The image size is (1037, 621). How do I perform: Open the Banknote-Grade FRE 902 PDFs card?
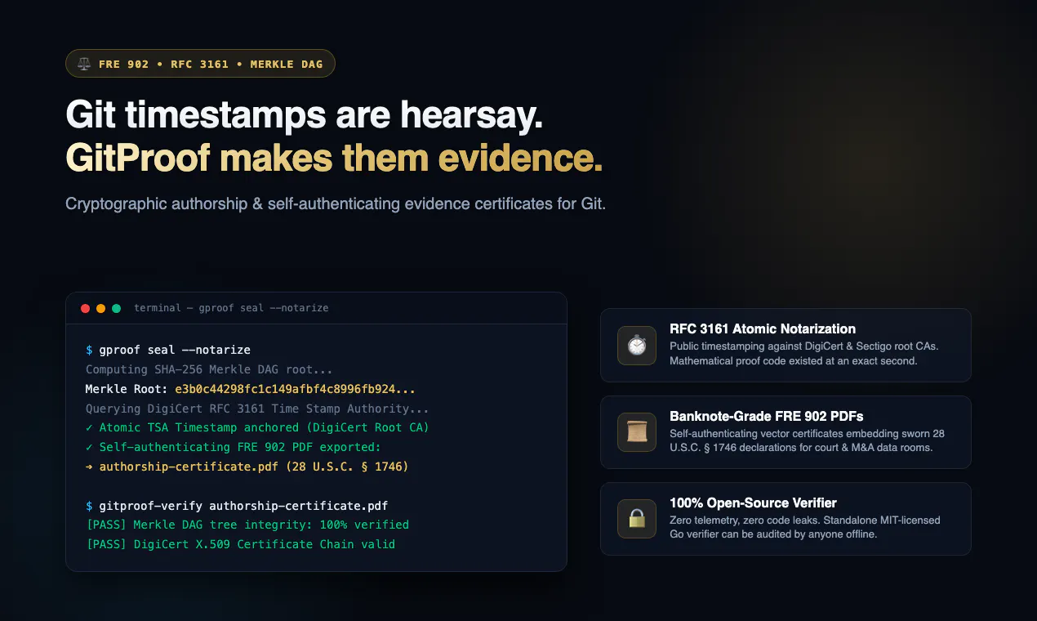click(x=786, y=432)
